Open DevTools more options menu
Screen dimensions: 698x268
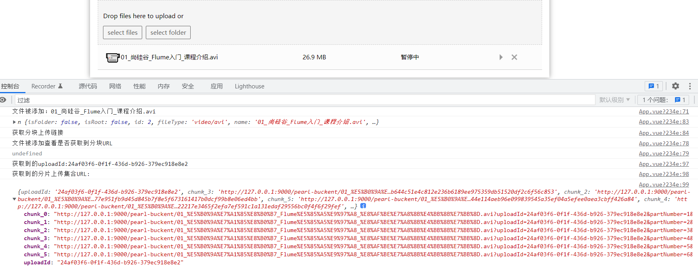click(x=690, y=86)
